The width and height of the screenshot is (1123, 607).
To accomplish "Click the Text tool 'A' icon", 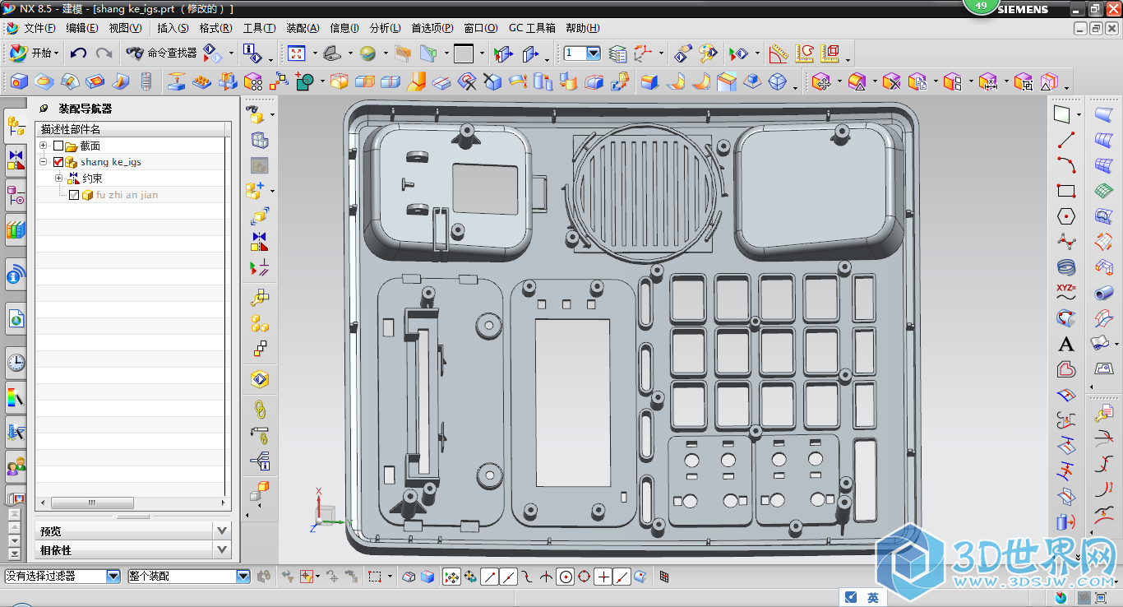I will pyautogui.click(x=1066, y=345).
